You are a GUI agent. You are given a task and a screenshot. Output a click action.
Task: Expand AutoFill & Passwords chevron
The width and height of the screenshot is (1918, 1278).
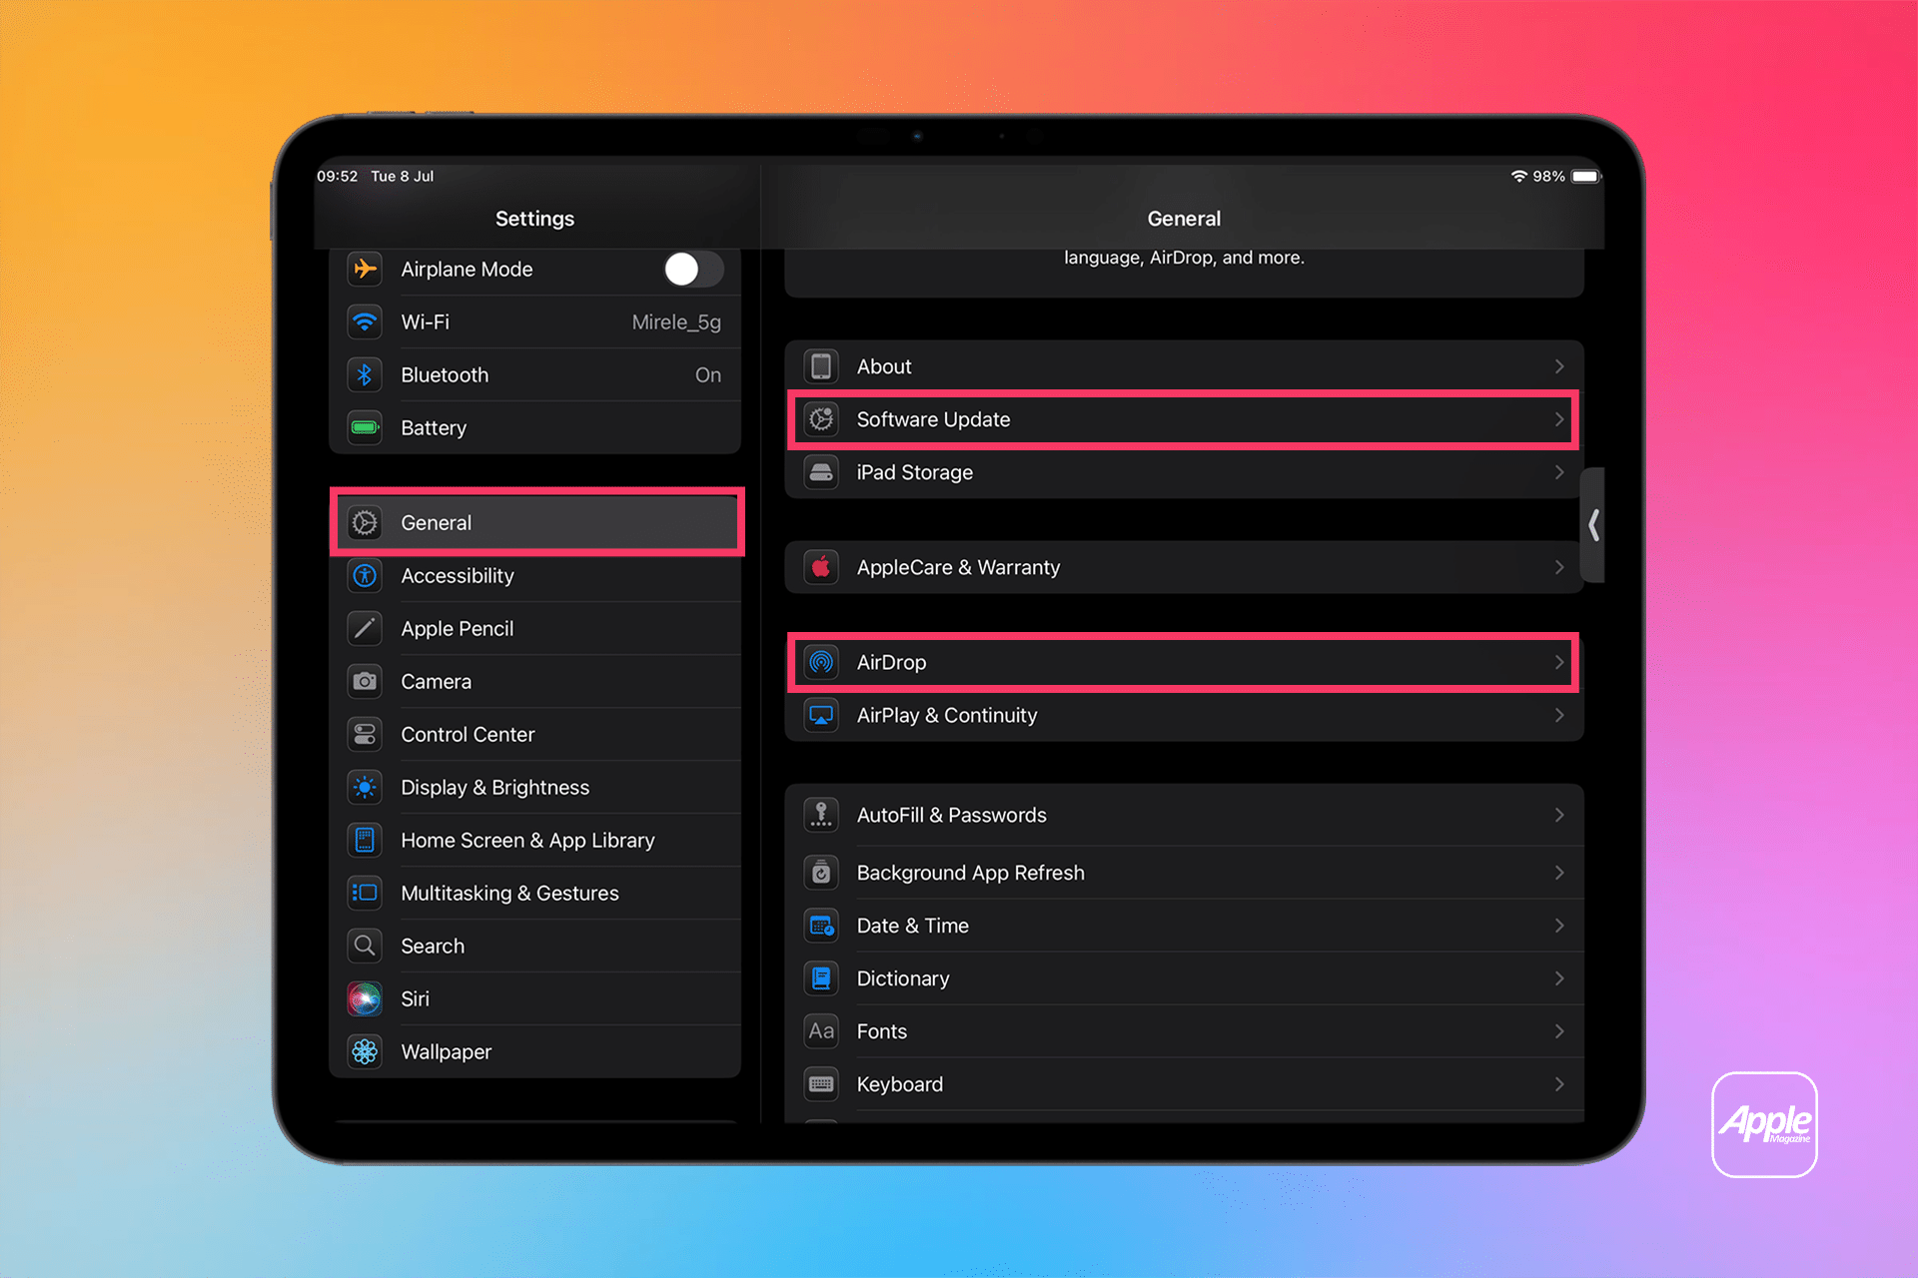point(1559,815)
